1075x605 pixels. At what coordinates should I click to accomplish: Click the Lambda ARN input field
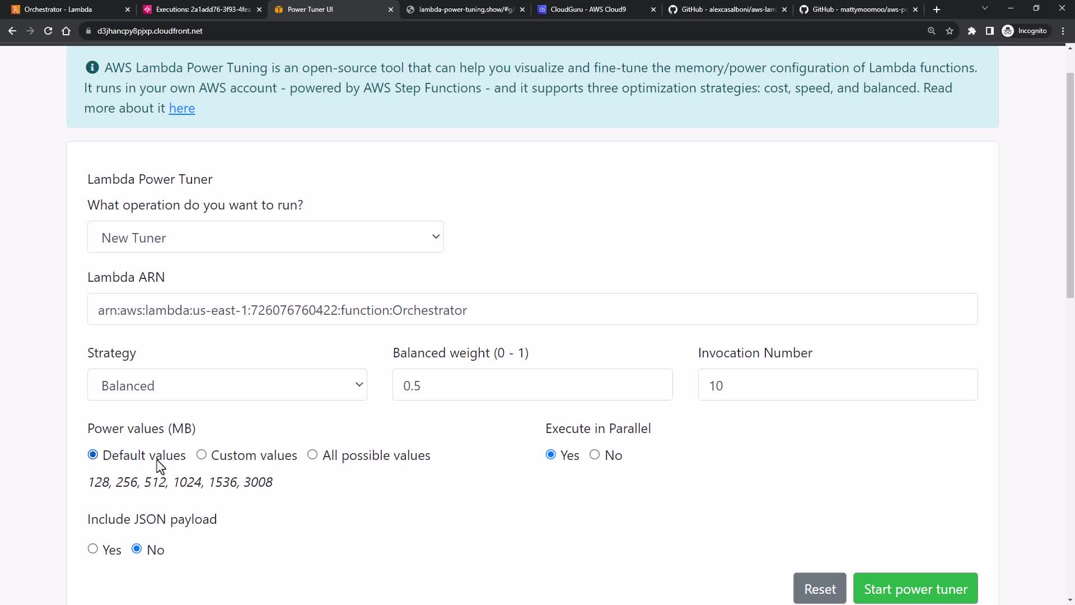click(x=532, y=309)
